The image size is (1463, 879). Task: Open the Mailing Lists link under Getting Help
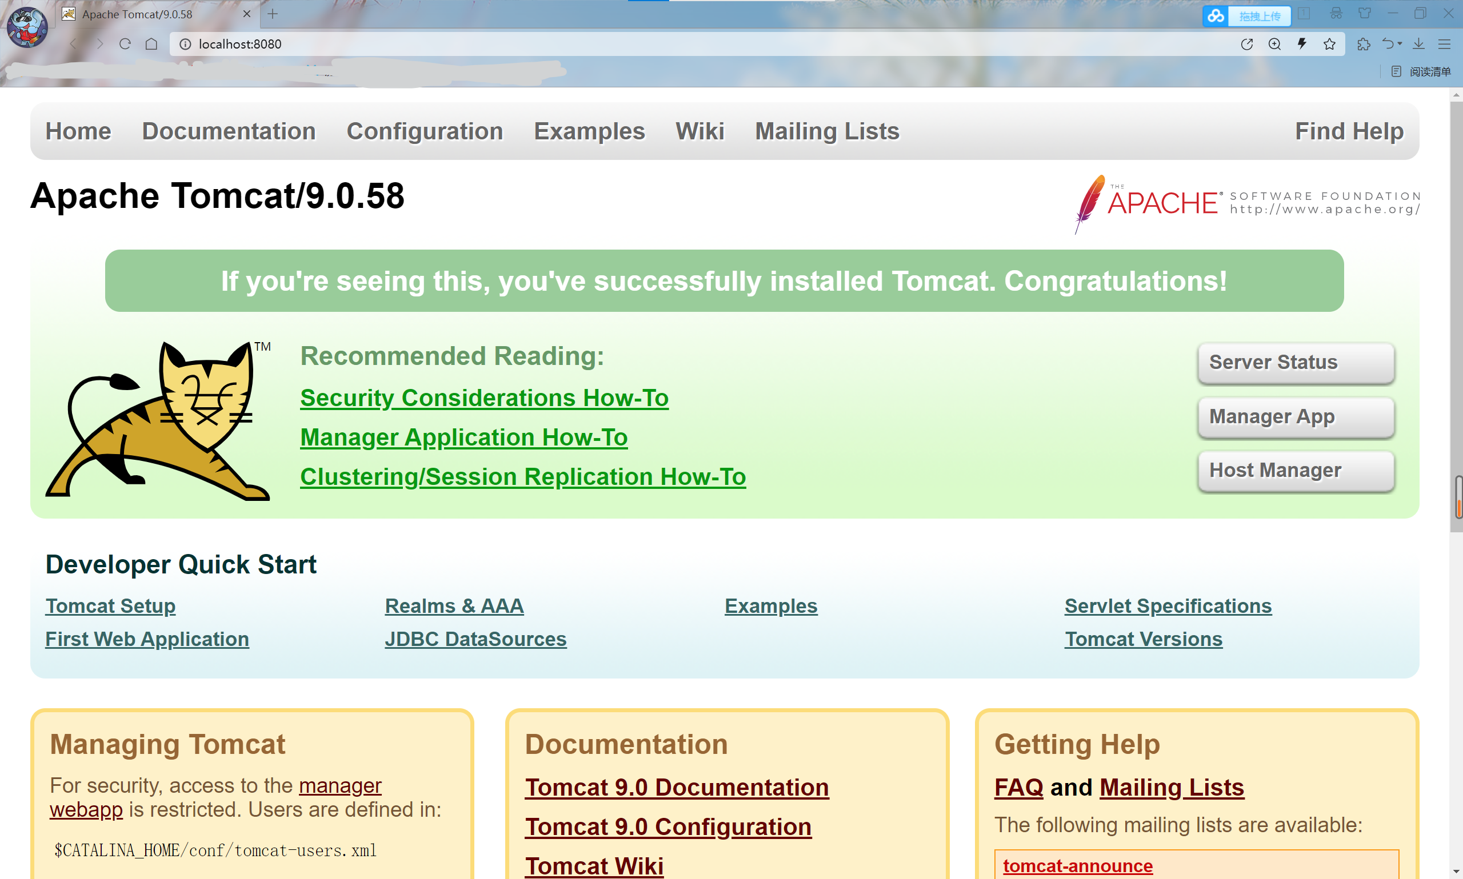pyautogui.click(x=1172, y=788)
